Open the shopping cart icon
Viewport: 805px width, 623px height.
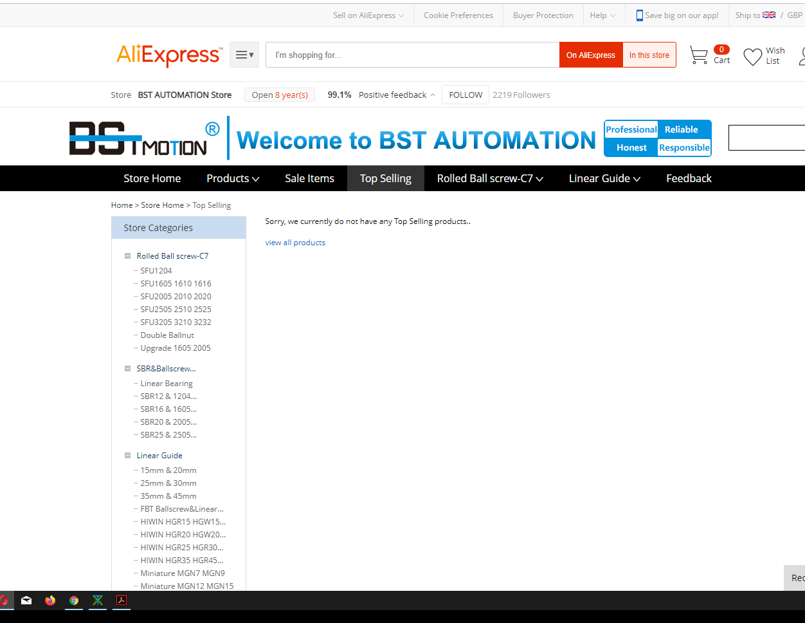pyautogui.click(x=698, y=55)
